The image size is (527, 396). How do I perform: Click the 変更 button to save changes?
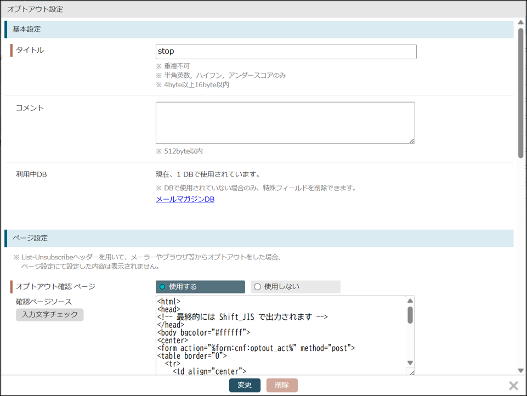245,385
